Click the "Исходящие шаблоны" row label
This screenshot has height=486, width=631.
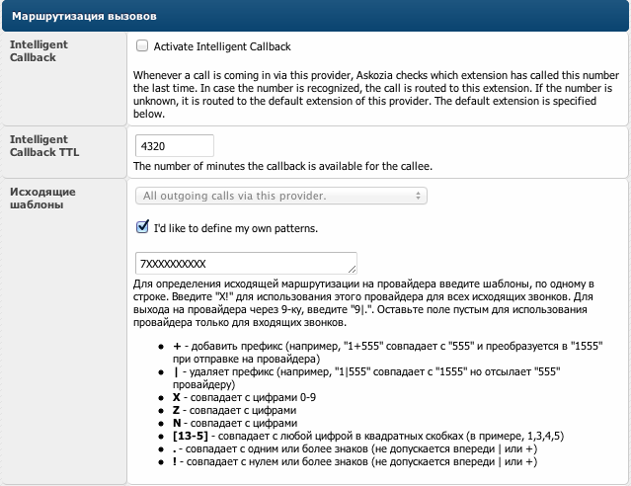point(42,198)
